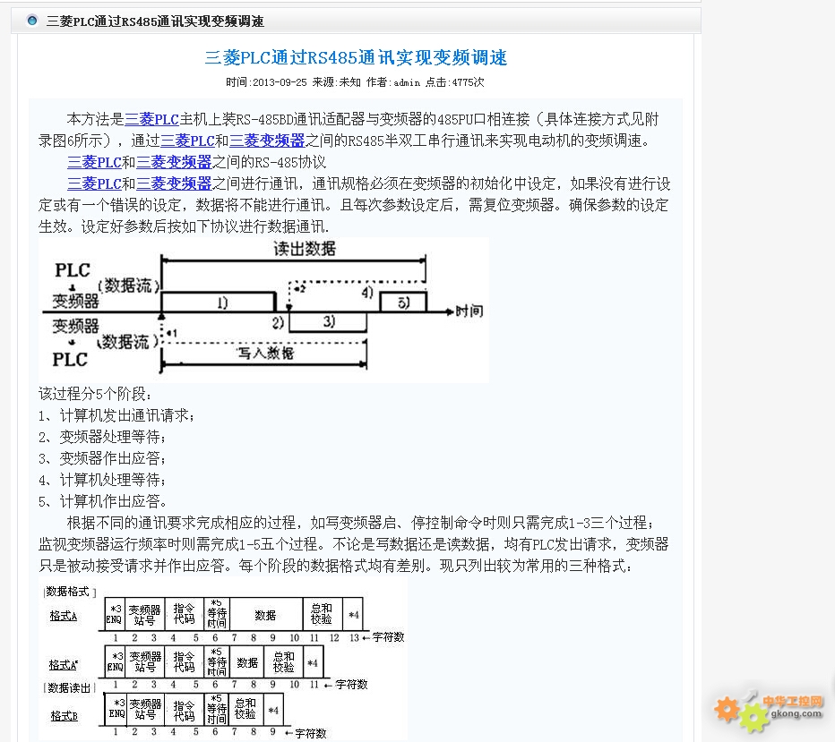
Task: Click the line '该过程分5个阶段:'
Action: (x=95, y=394)
